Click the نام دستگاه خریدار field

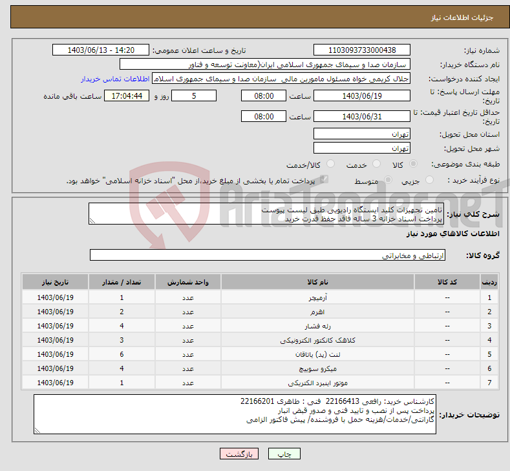[x=265, y=65]
